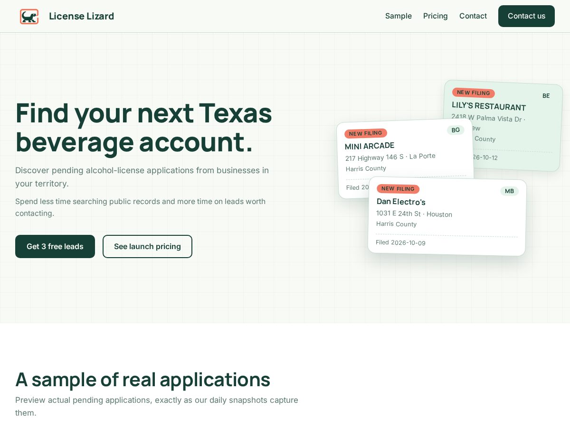Click the BG license type tag
This screenshot has width=570, height=427.
tap(456, 130)
